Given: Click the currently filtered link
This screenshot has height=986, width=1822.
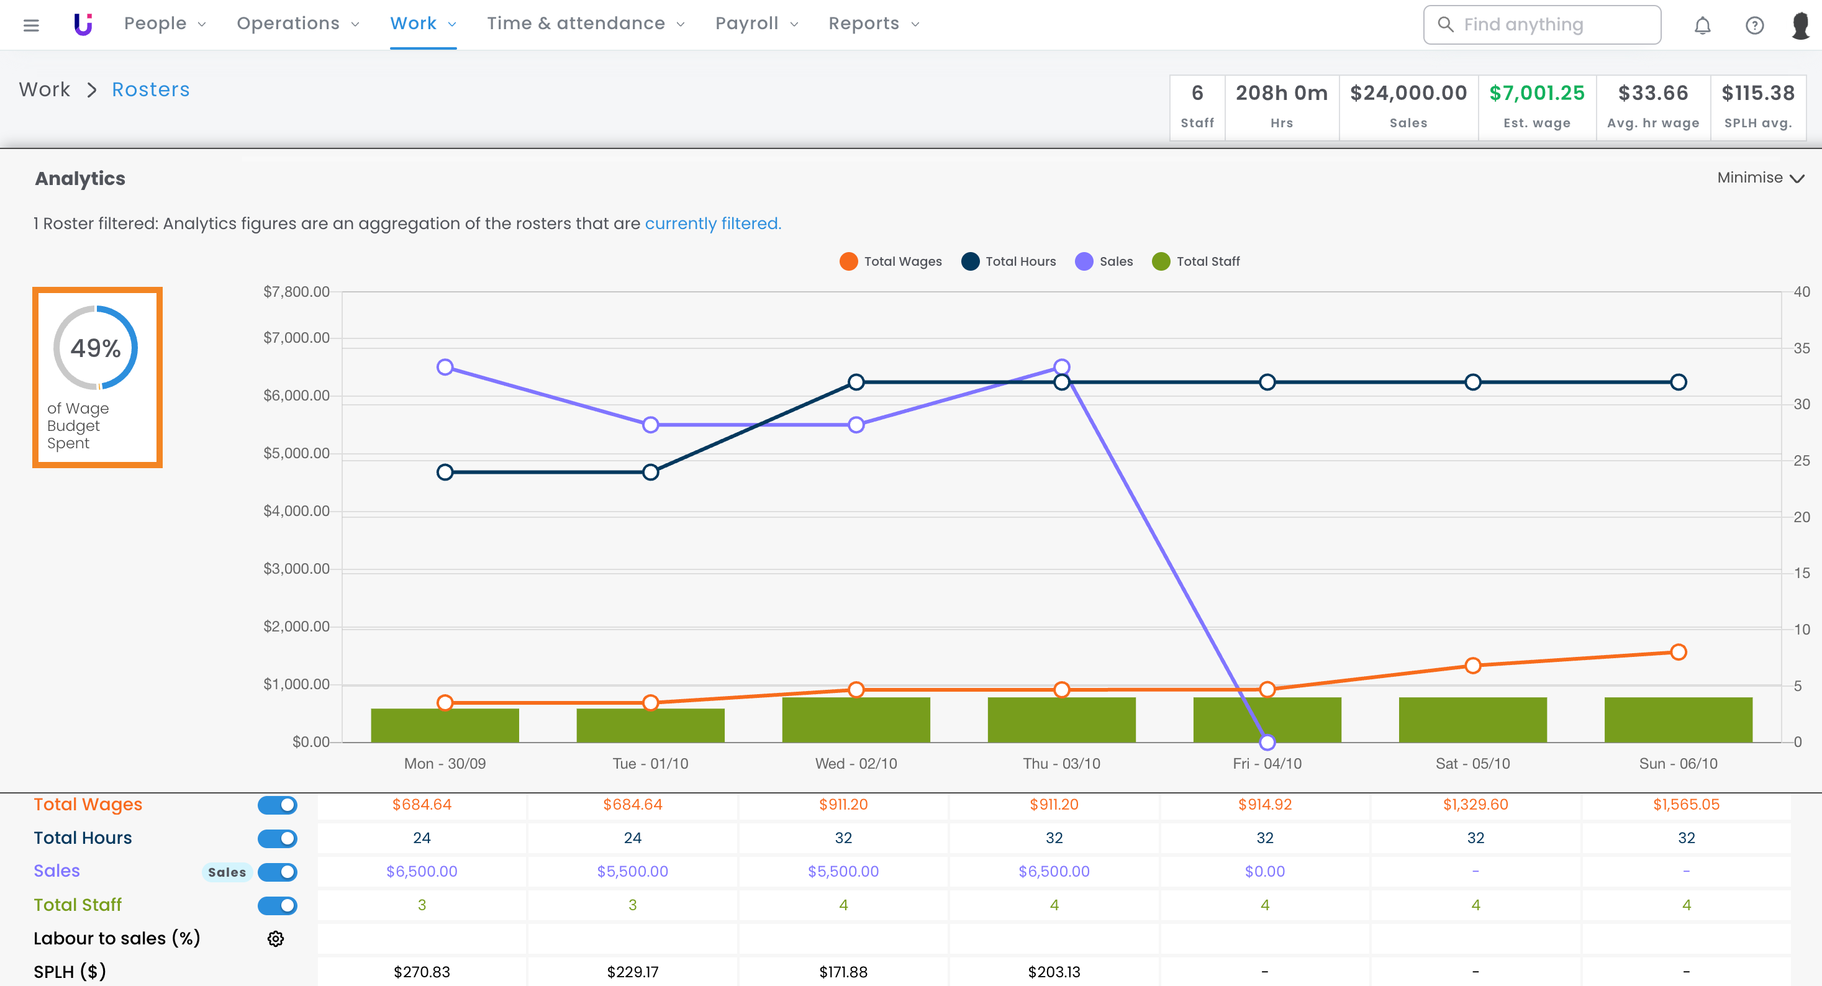Looking at the screenshot, I should point(712,224).
